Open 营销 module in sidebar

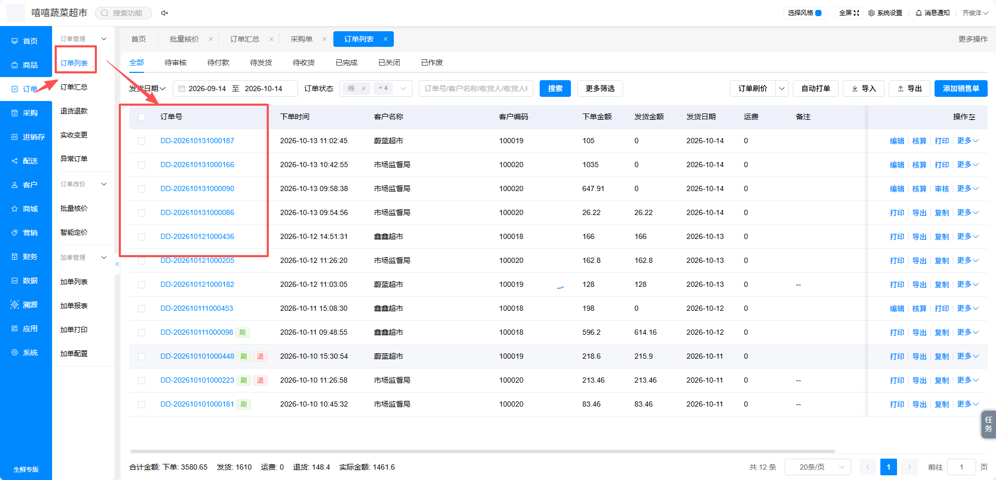[x=26, y=233]
